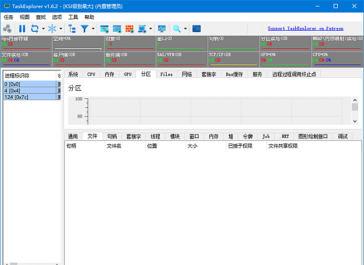364x265 pixels.
Task: Open dropdown next to scroll log icon
Action: pos(150,29)
